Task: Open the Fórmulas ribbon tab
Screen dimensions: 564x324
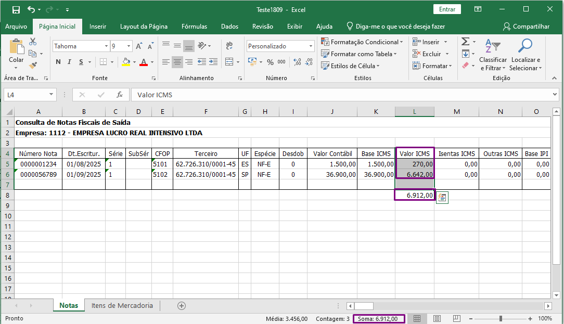Action: tap(194, 27)
